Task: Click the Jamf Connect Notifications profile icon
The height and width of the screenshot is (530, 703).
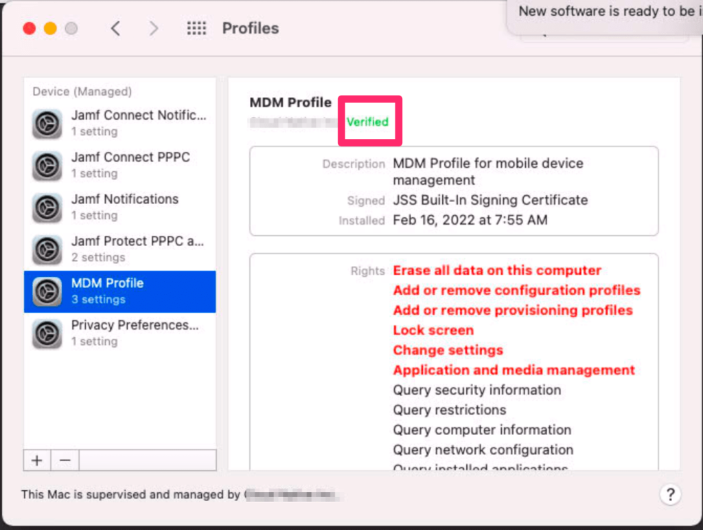Action: coord(47,124)
